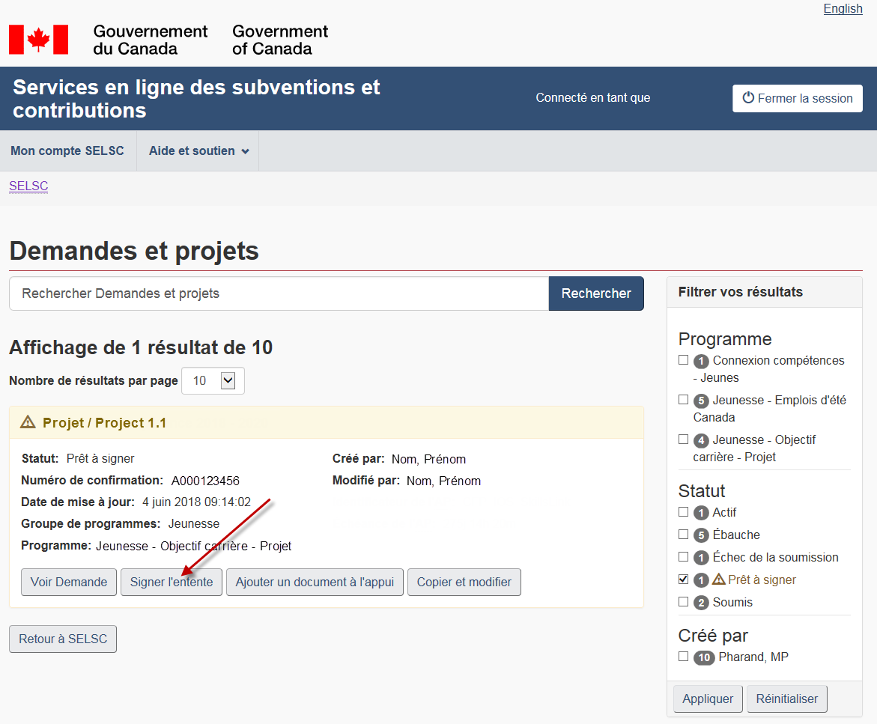This screenshot has width=877, height=724.
Task: Click the count badge 5 beside Ébauche
Action: click(701, 535)
